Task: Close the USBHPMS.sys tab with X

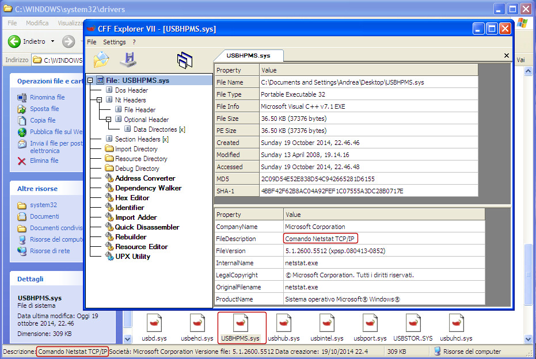Action: click(507, 55)
